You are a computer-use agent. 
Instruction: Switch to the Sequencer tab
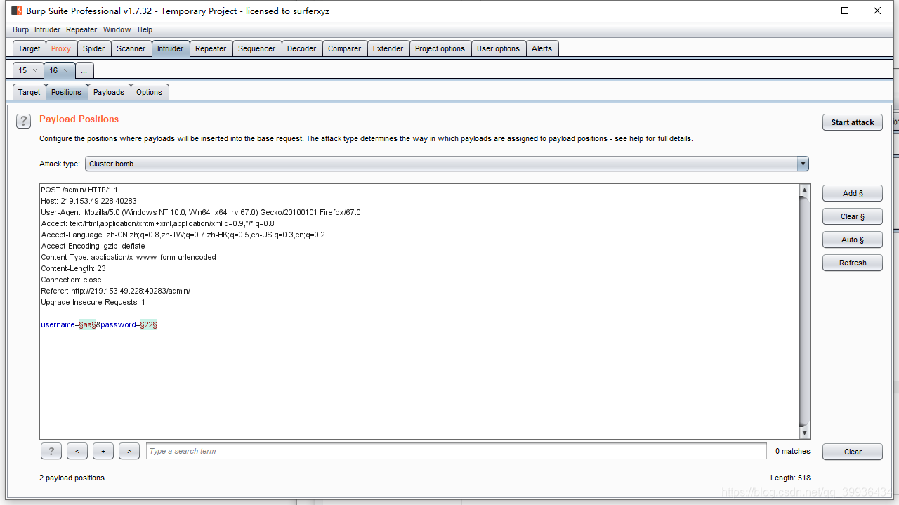(257, 48)
